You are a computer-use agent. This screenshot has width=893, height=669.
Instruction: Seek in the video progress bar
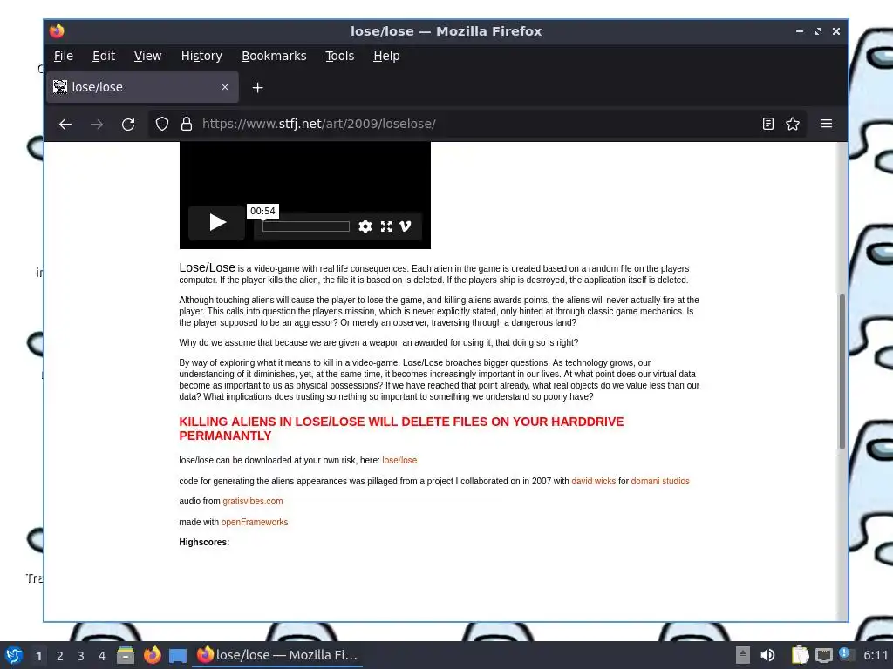pos(306,227)
